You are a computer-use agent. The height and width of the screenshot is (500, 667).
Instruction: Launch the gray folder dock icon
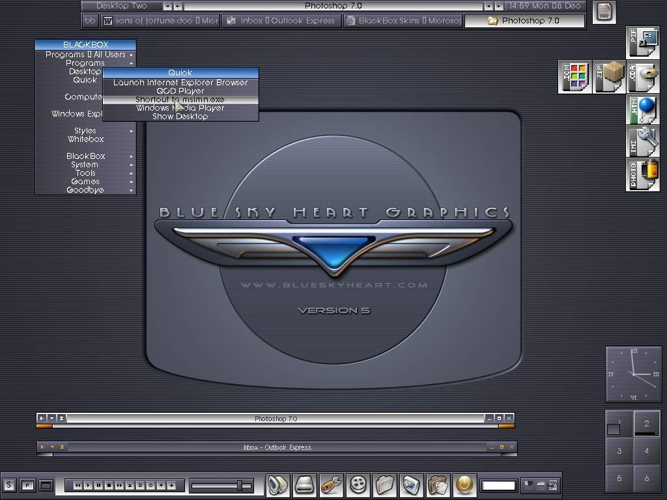385,484
